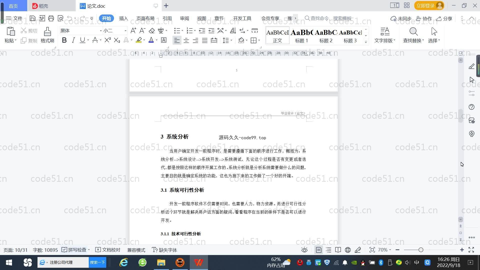Open WPS app in Windows taskbar
Image resolution: width=480 pixels, height=270 pixels.
199,262
